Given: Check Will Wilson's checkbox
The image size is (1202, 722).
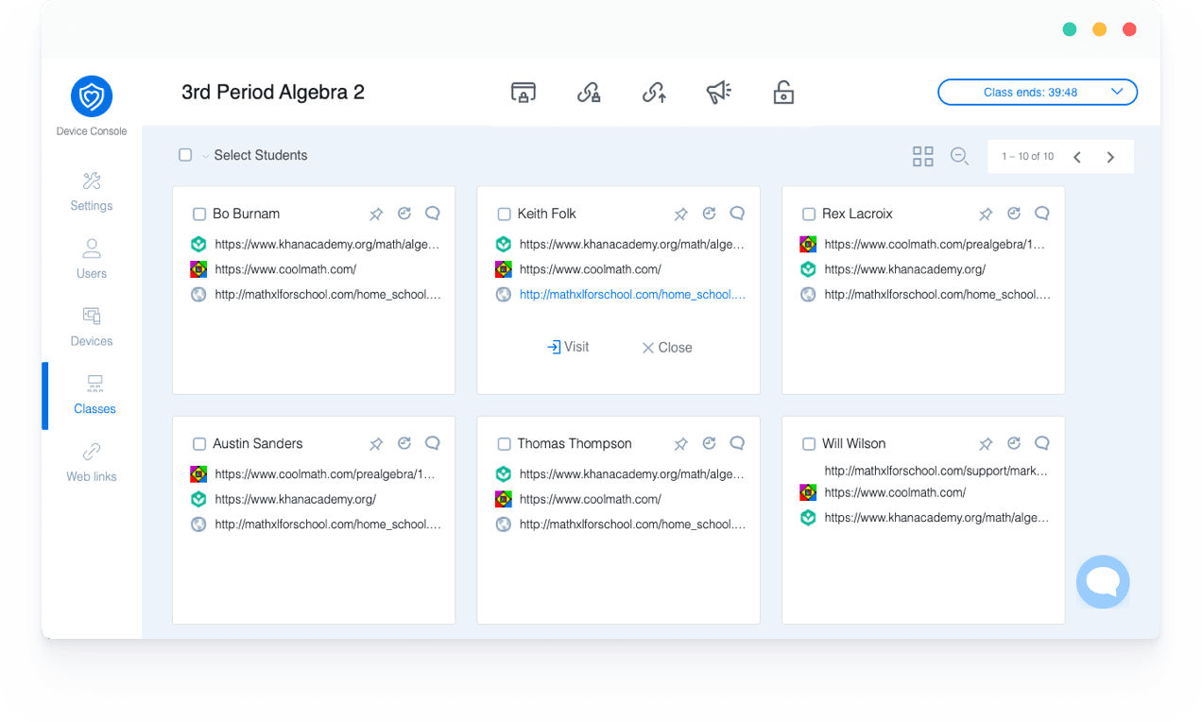Looking at the screenshot, I should [809, 444].
